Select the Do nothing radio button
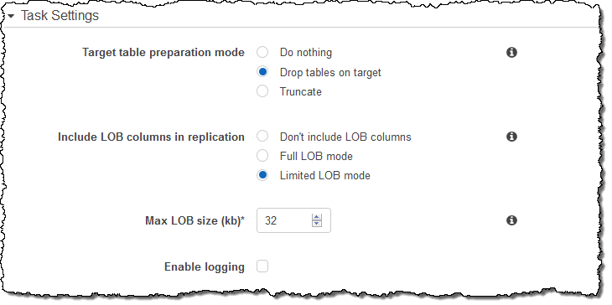Screen dimensions: 612x305 click(x=262, y=52)
